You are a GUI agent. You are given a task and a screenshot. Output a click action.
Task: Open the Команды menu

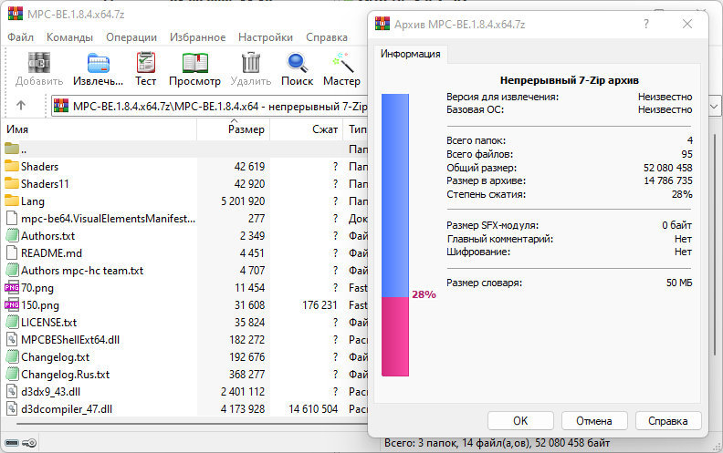click(69, 37)
